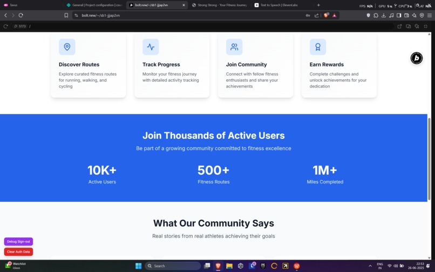Click the Debug Sign-out button
The width and height of the screenshot is (435, 272).
18,241
